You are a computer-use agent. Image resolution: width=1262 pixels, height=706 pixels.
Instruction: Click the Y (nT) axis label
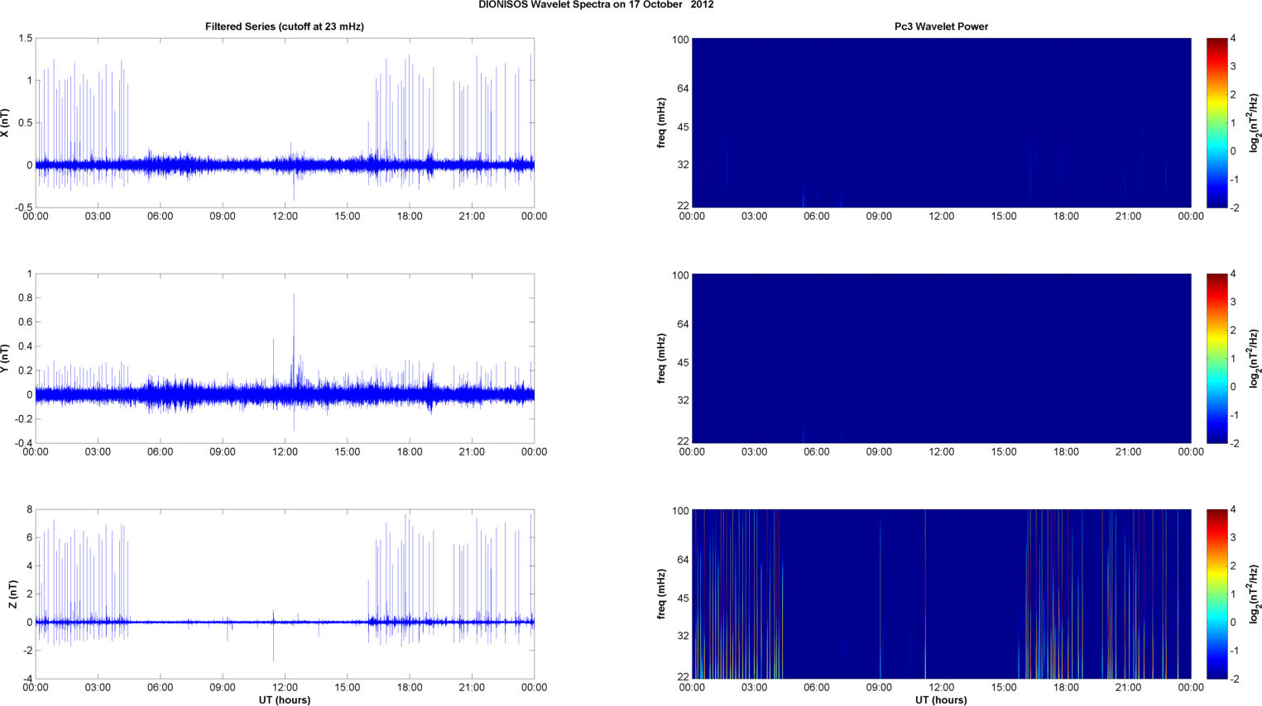pos(5,359)
